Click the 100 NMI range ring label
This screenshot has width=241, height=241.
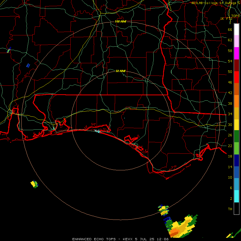coord(120,21)
